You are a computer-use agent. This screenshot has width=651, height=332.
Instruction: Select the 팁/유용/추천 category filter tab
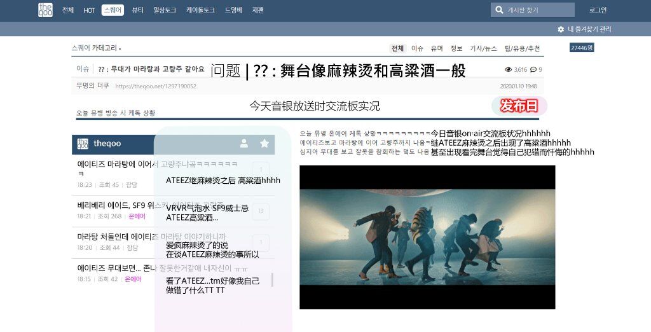(x=523, y=48)
